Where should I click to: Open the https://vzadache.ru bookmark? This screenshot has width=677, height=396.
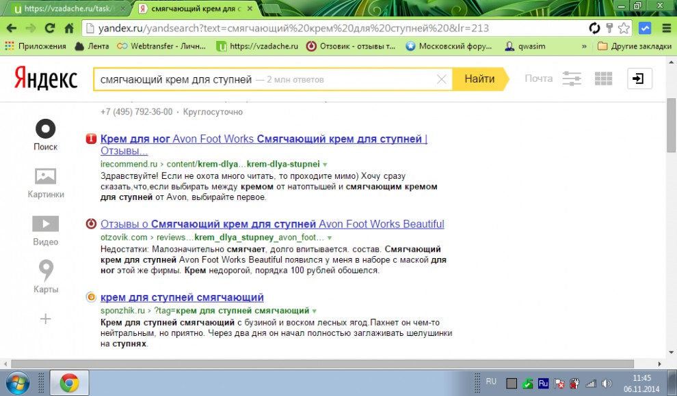point(257,46)
